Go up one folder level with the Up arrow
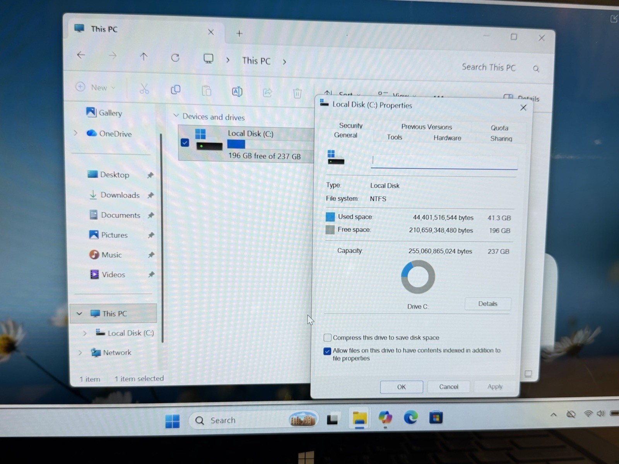The width and height of the screenshot is (619, 464). (x=144, y=57)
